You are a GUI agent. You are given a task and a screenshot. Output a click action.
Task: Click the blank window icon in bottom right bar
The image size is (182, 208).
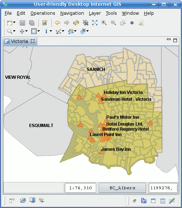[x=153, y=201]
